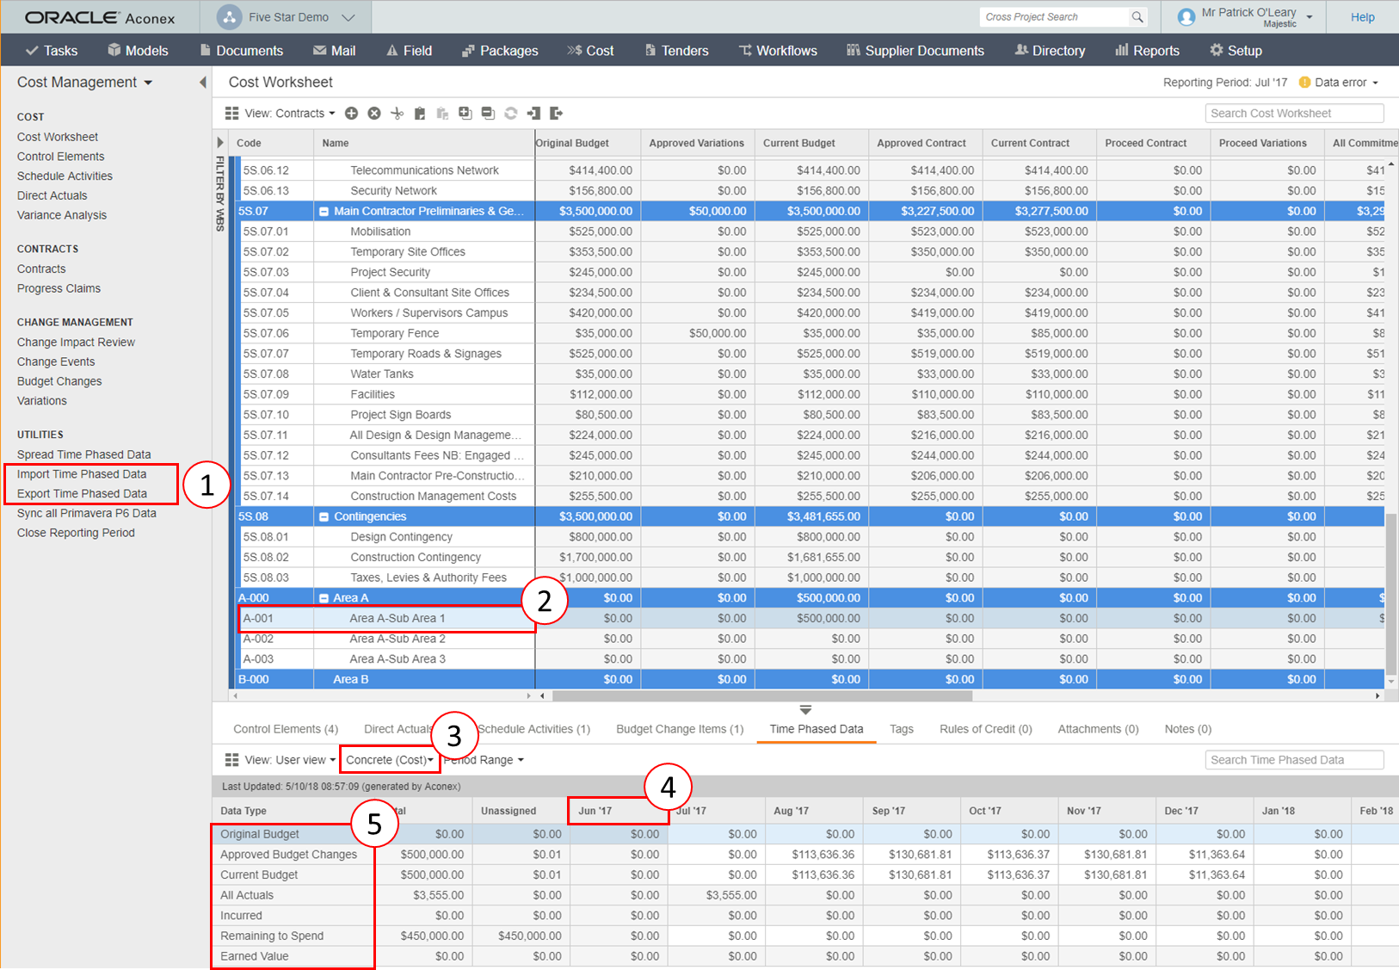Open the Tasks menu

tap(52, 51)
